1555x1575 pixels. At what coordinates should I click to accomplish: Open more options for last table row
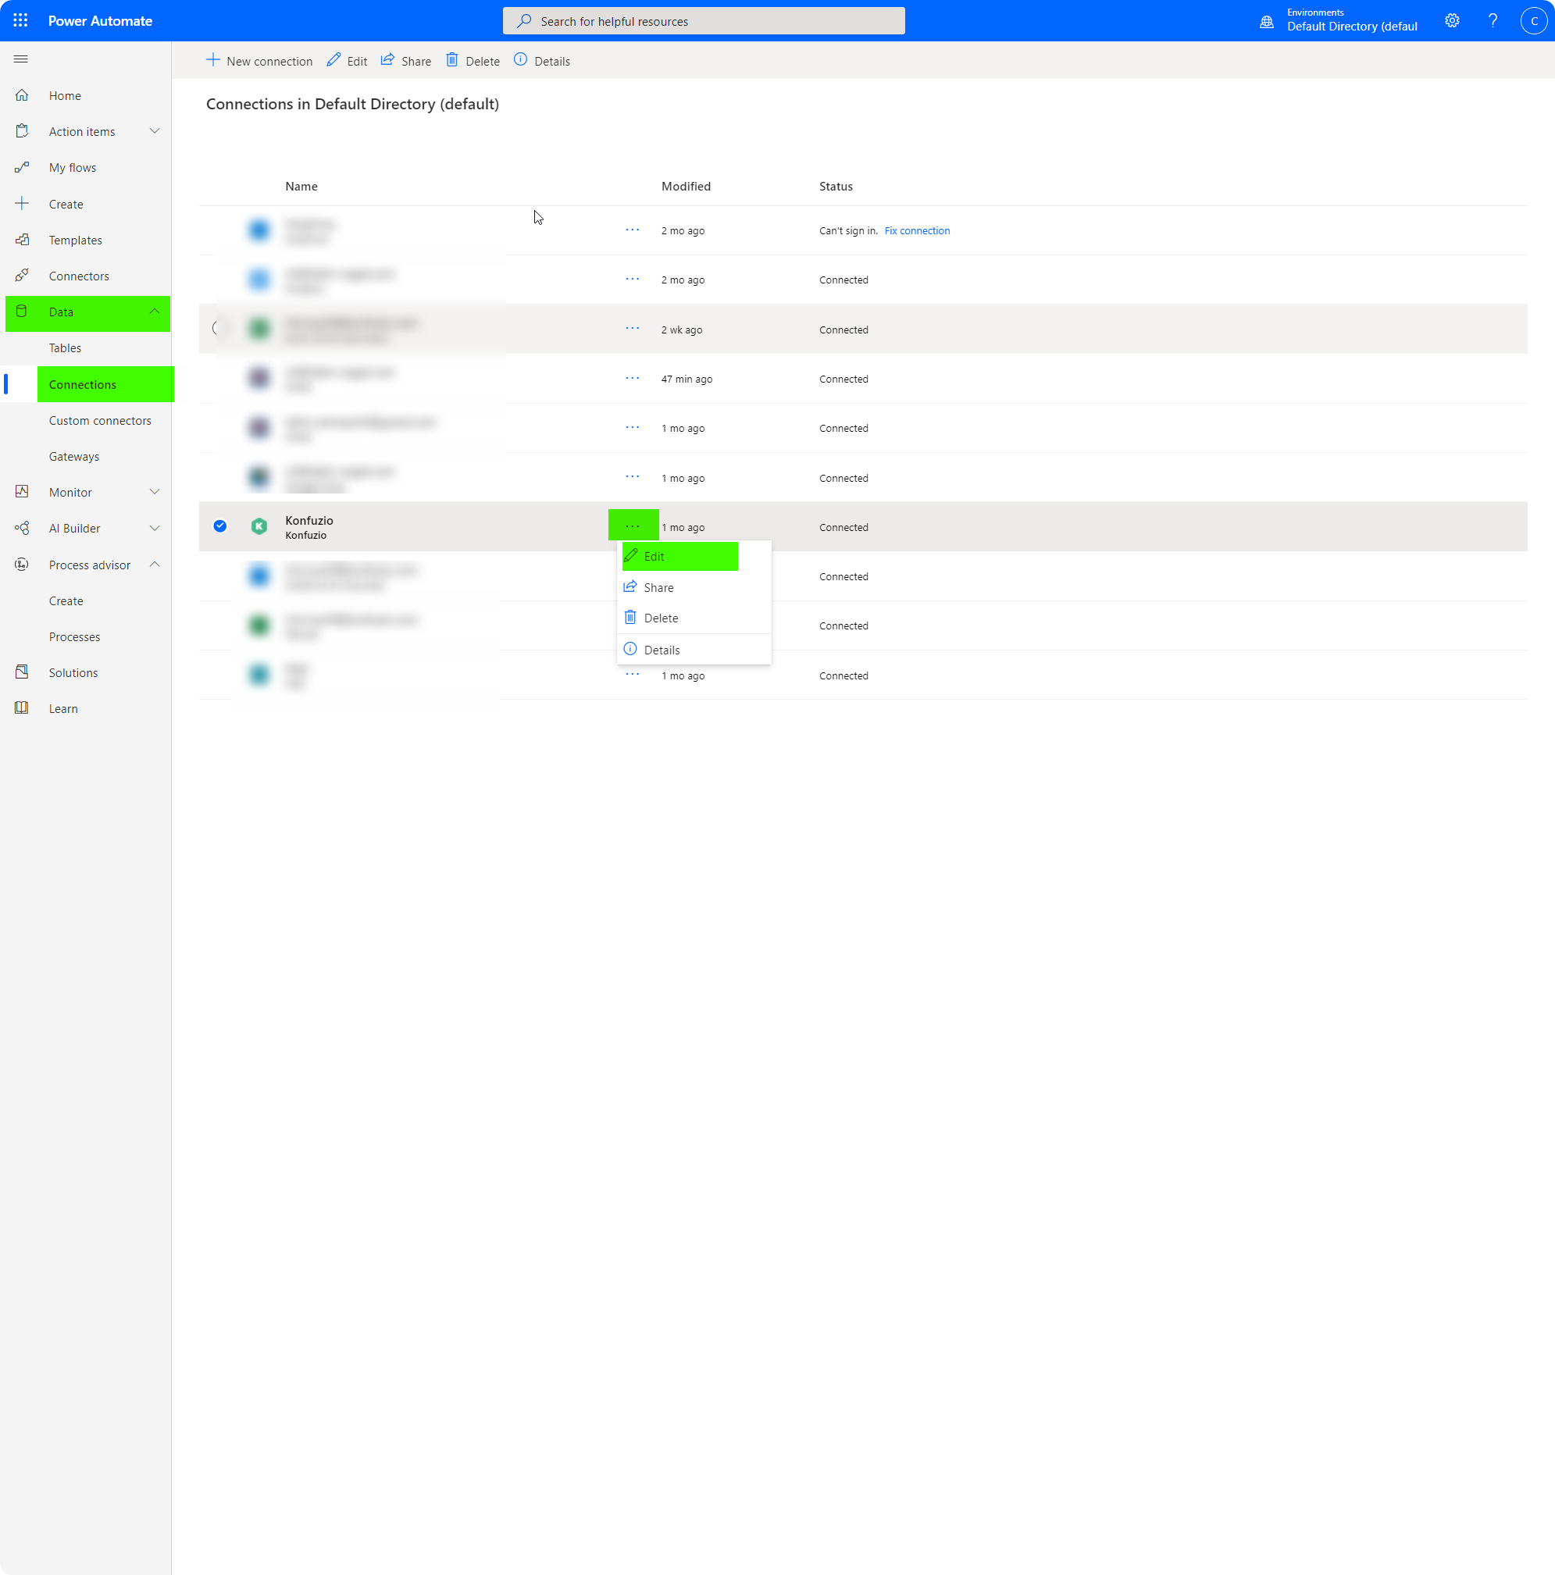[x=633, y=674]
